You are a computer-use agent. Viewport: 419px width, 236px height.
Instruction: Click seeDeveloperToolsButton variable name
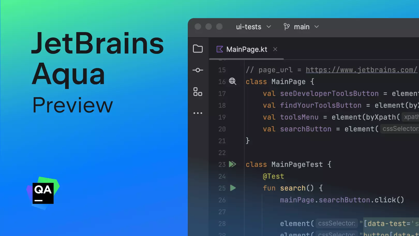coord(329,93)
